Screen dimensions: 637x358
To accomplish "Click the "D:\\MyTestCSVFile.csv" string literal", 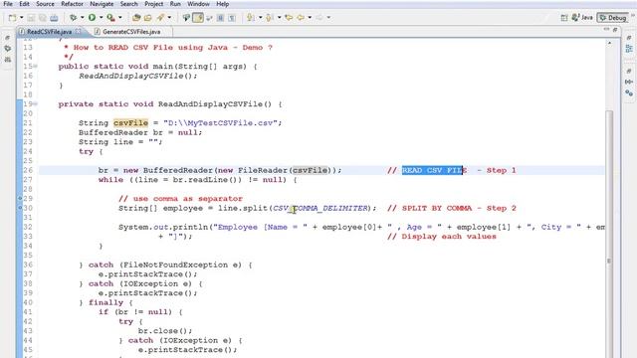I will point(220,122).
